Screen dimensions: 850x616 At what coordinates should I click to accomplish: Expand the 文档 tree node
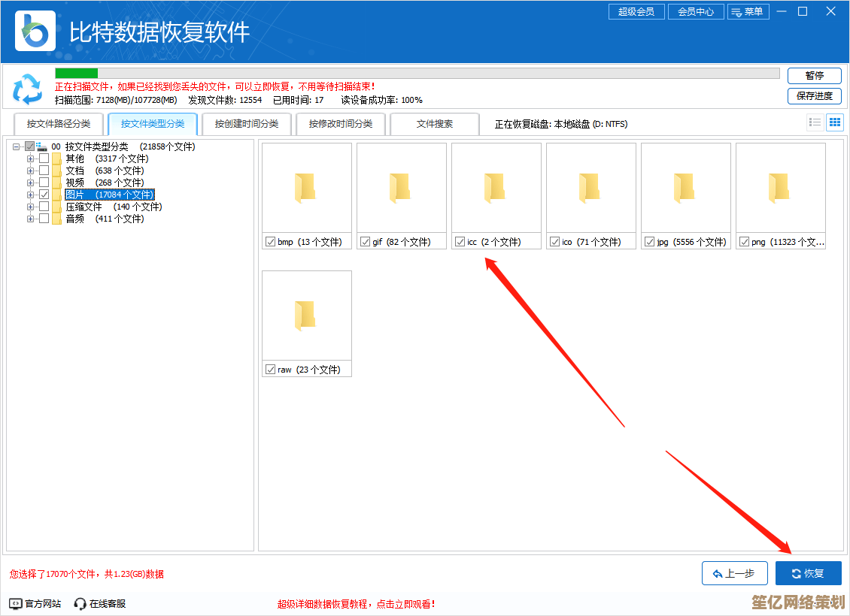(30, 171)
